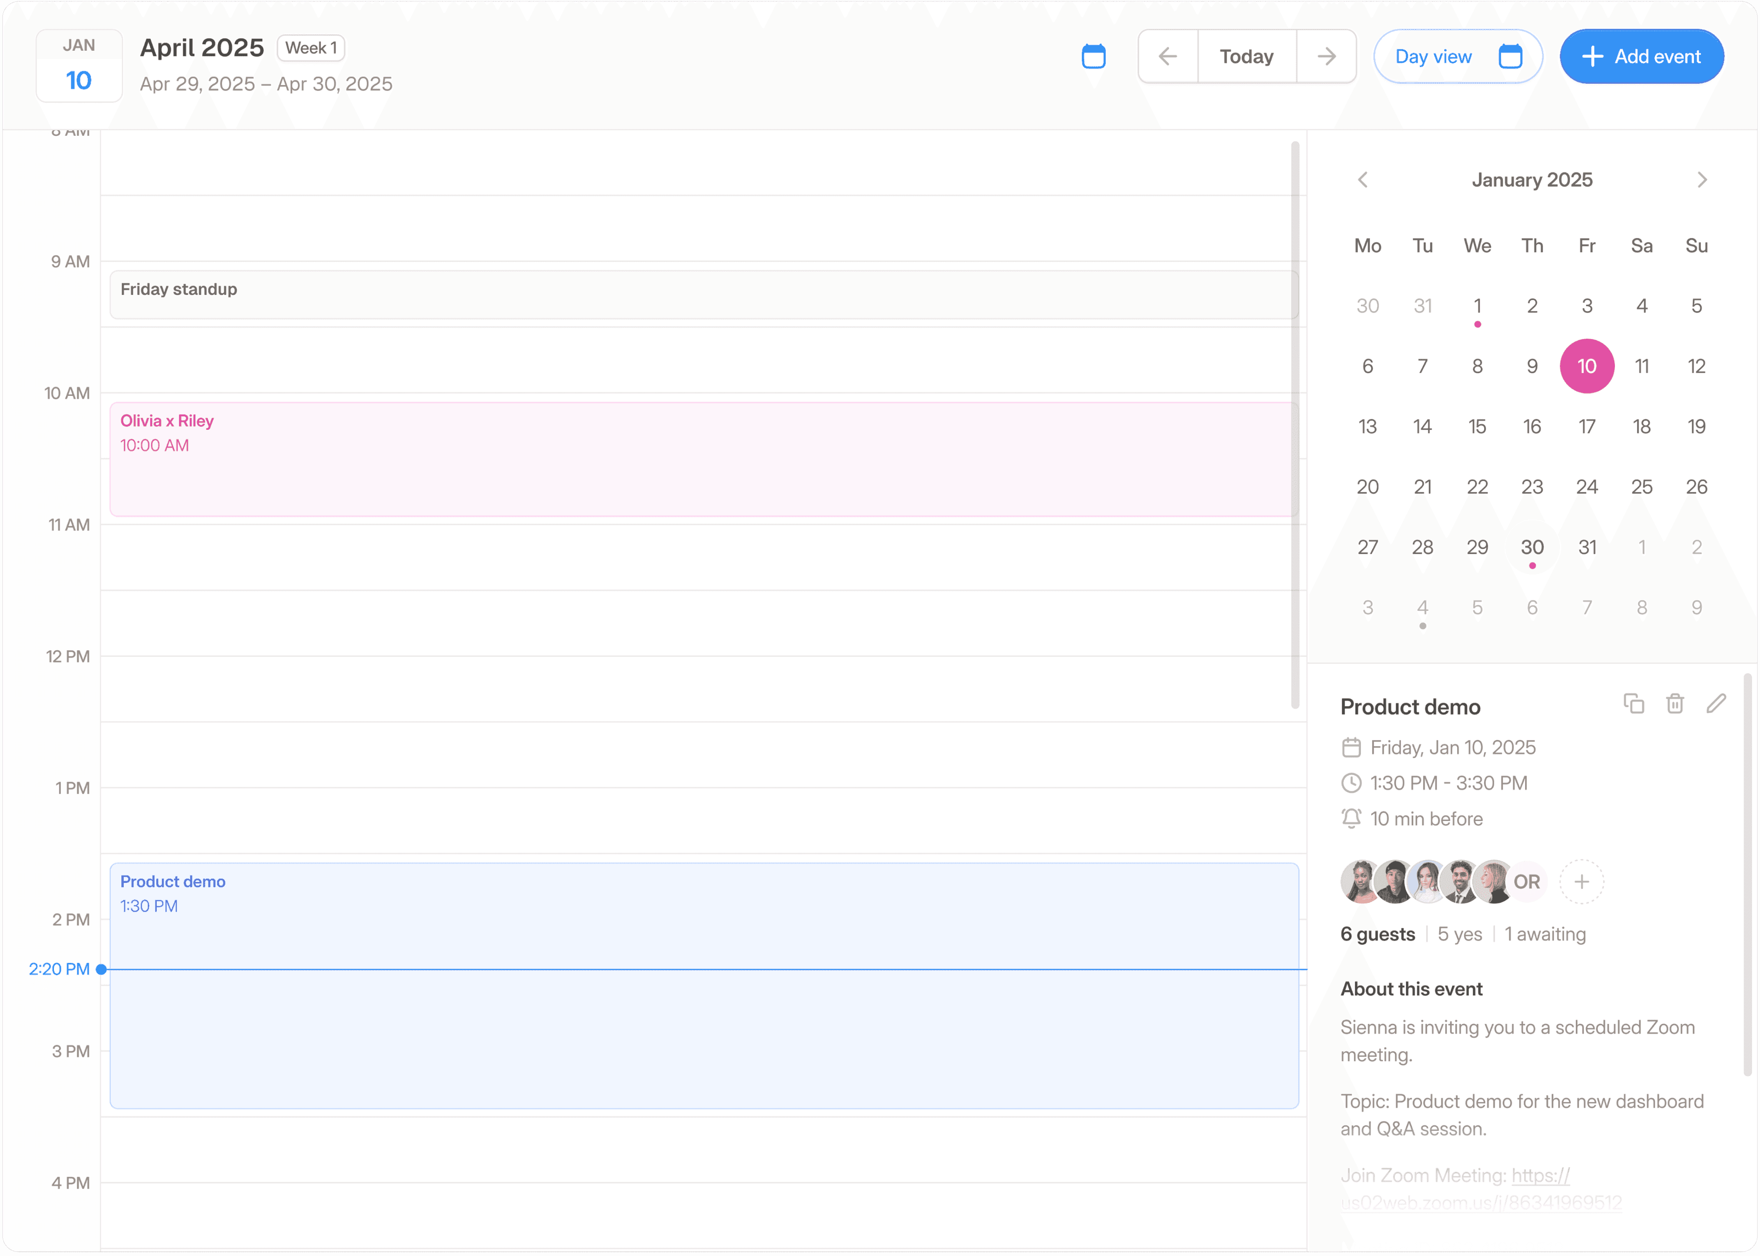
Task: Go to next month in mini calendar
Action: pyautogui.click(x=1701, y=180)
